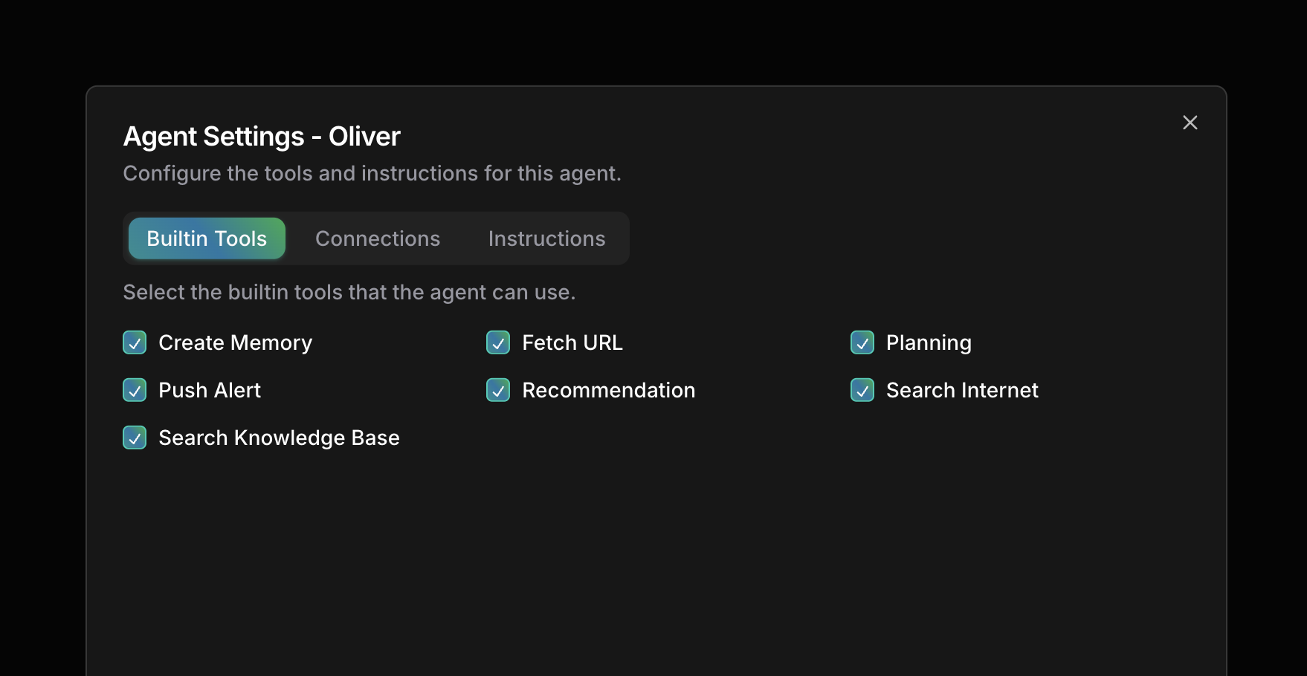This screenshot has height=676, width=1307.
Task: Switch to the Connections tab
Action: point(378,238)
